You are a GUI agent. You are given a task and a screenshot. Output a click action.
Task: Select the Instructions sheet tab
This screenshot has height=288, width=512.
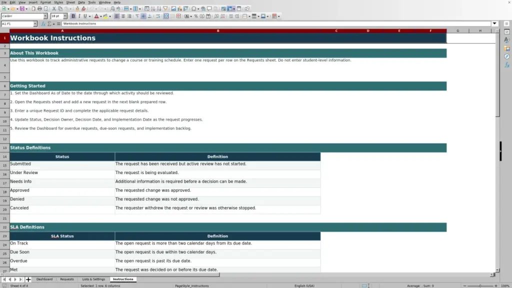(123, 279)
